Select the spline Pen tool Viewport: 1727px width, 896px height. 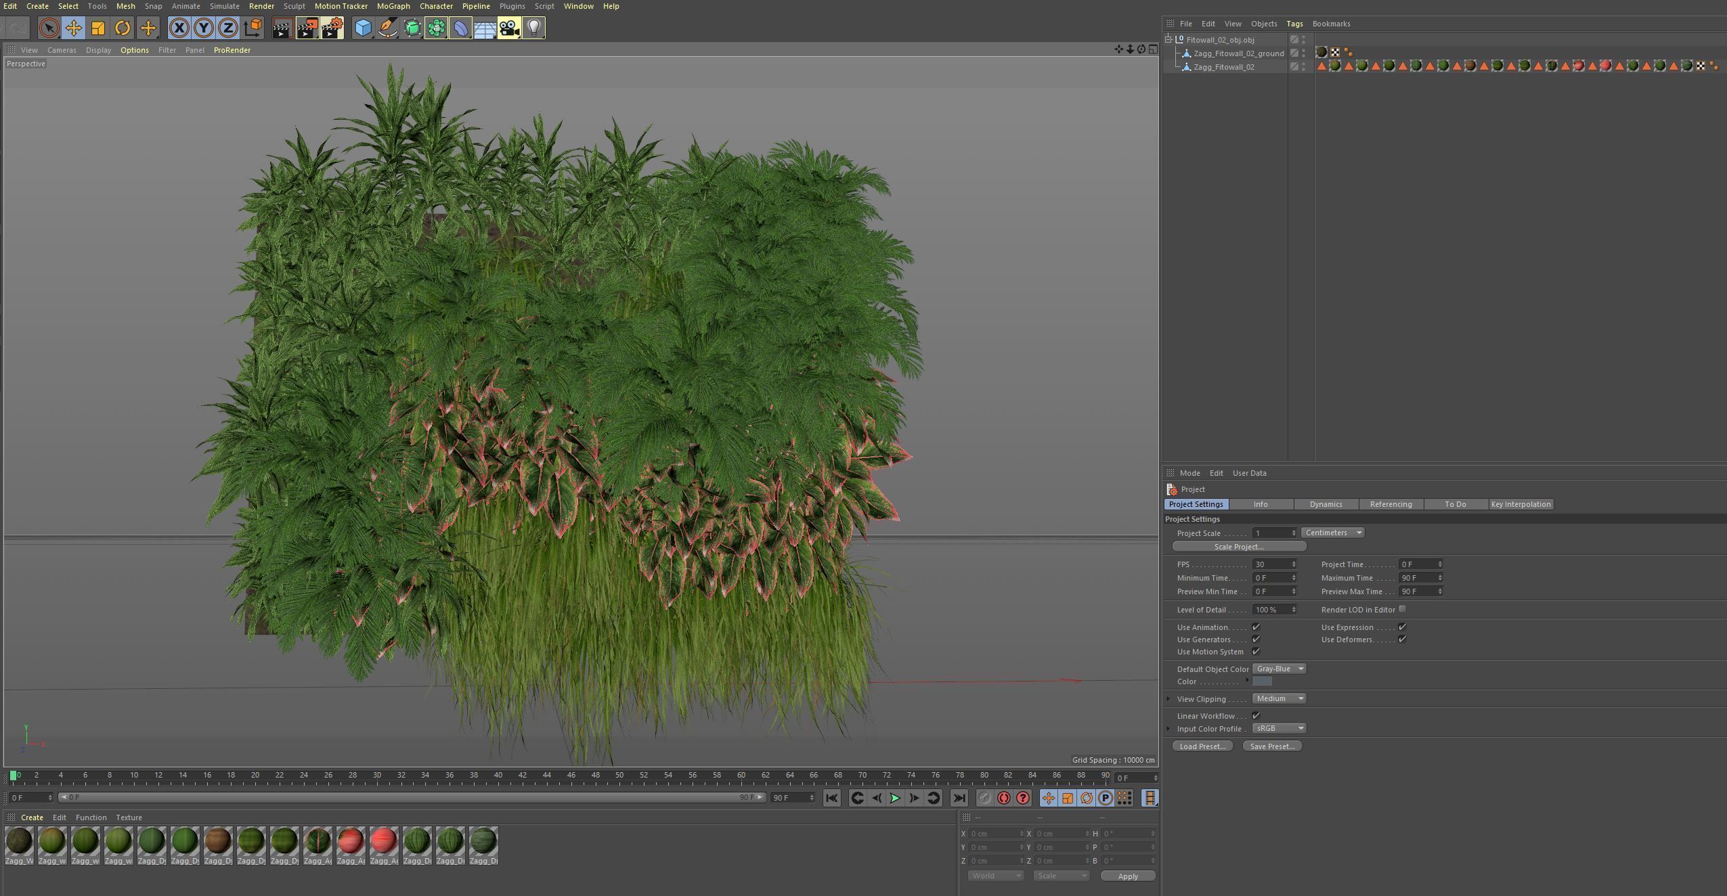[x=387, y=28]
